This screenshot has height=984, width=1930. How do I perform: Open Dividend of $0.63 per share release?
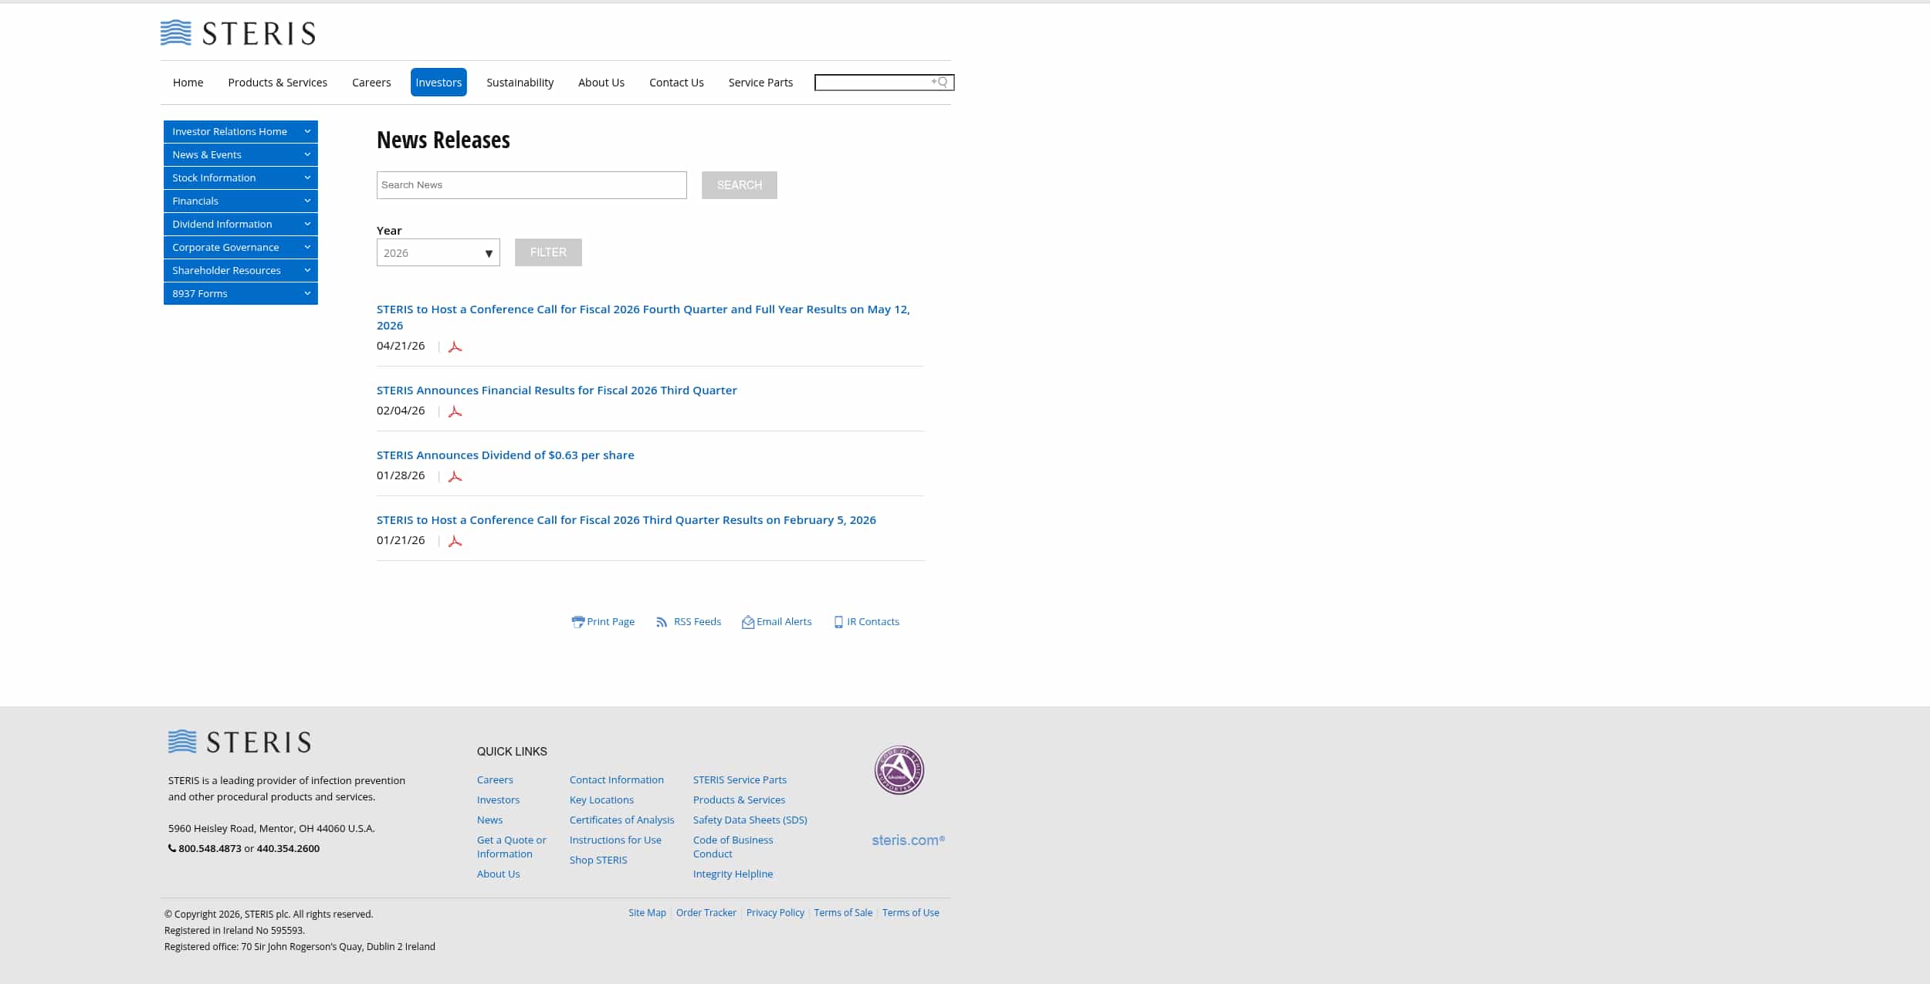(x=505, y=455)
